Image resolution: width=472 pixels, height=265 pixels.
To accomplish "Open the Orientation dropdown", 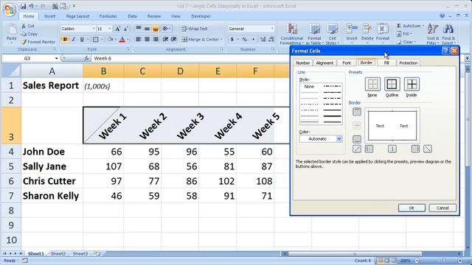I will [x=167, y=29].
